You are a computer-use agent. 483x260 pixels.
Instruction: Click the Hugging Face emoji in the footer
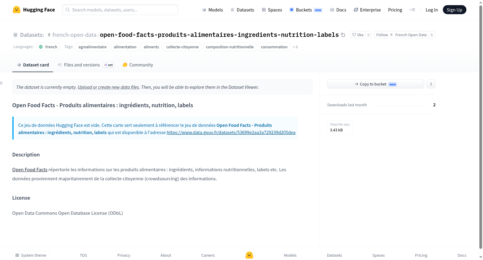point(249,255)
